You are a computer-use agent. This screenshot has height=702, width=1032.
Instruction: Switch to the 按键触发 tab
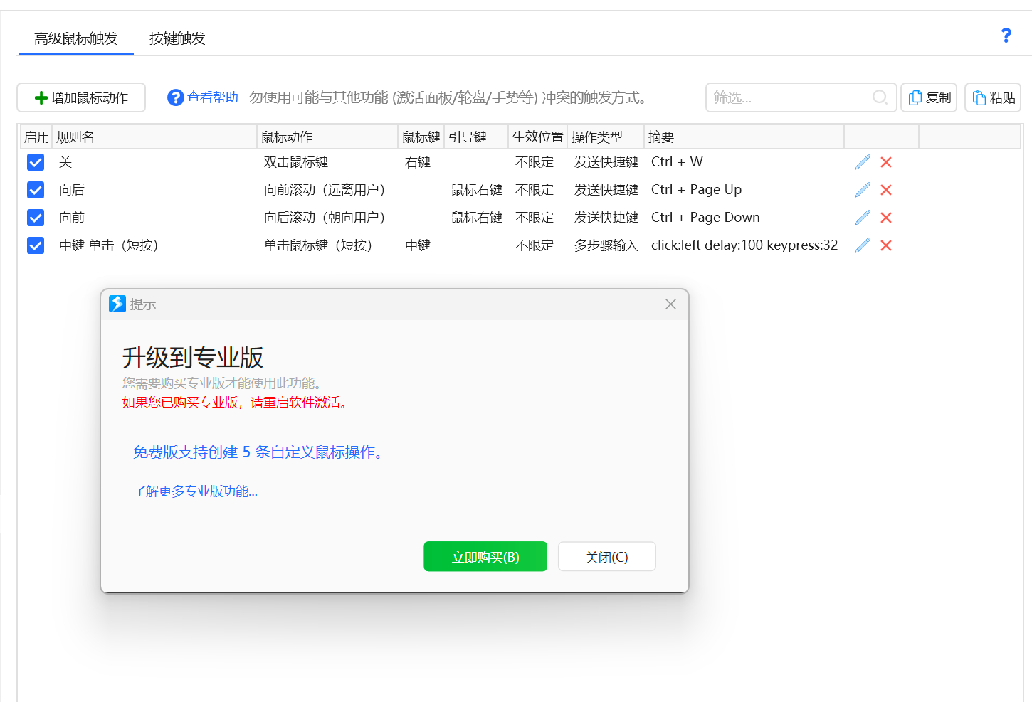(177, 38)
